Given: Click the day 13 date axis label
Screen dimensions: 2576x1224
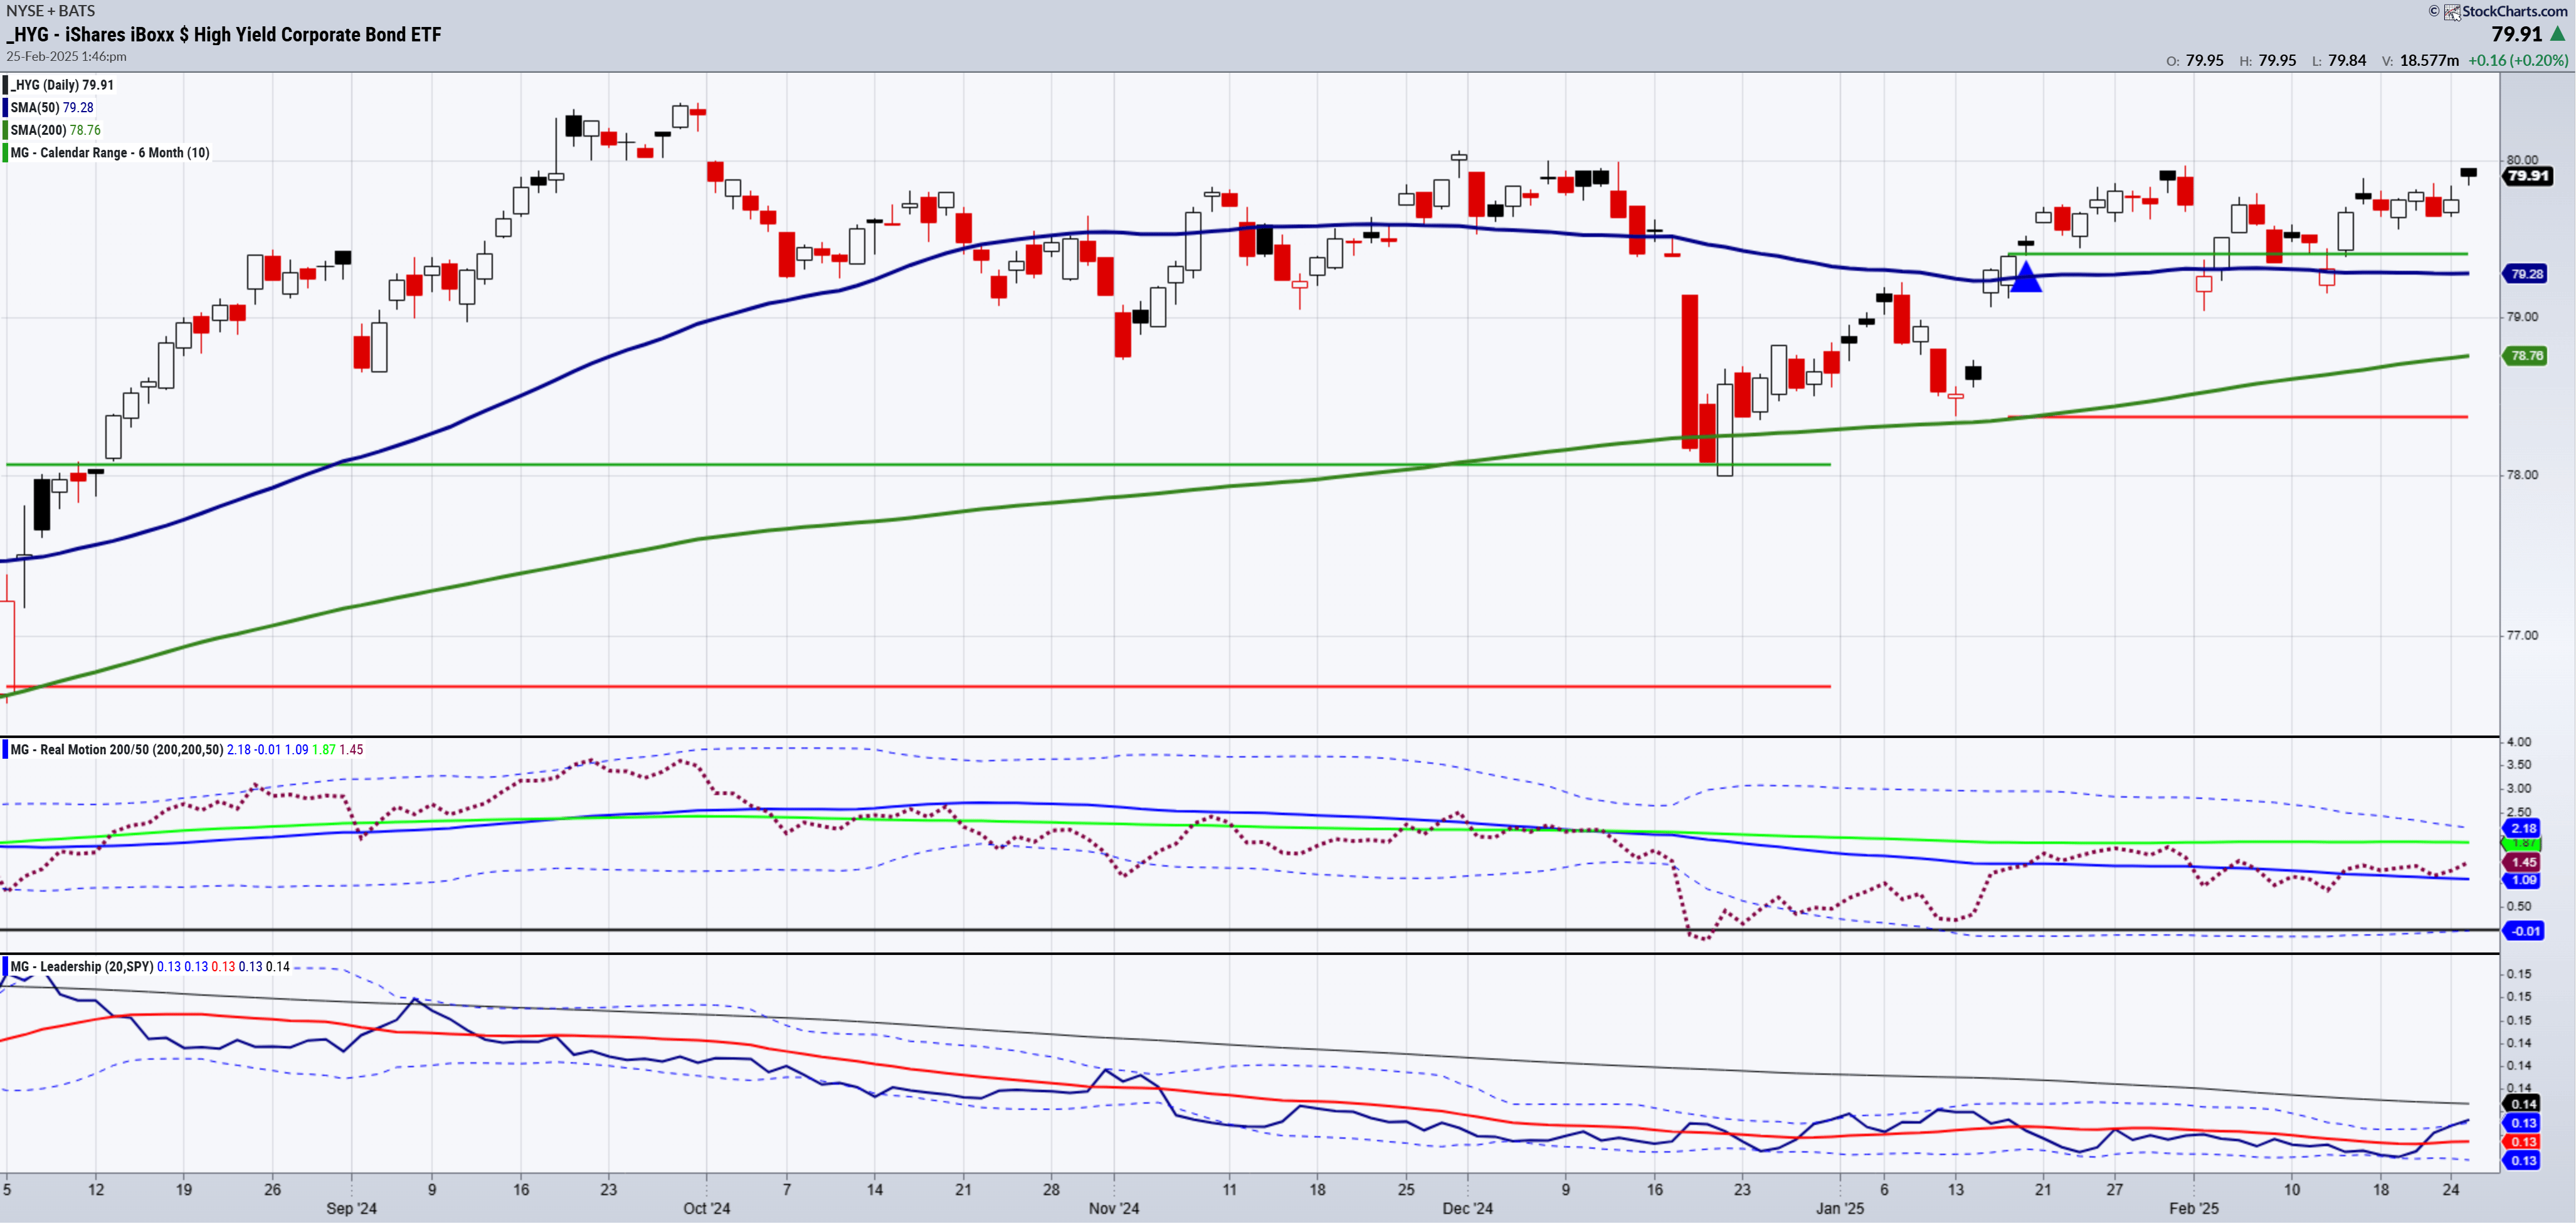Looking at the screenshot, I should click(1955, 1190).
